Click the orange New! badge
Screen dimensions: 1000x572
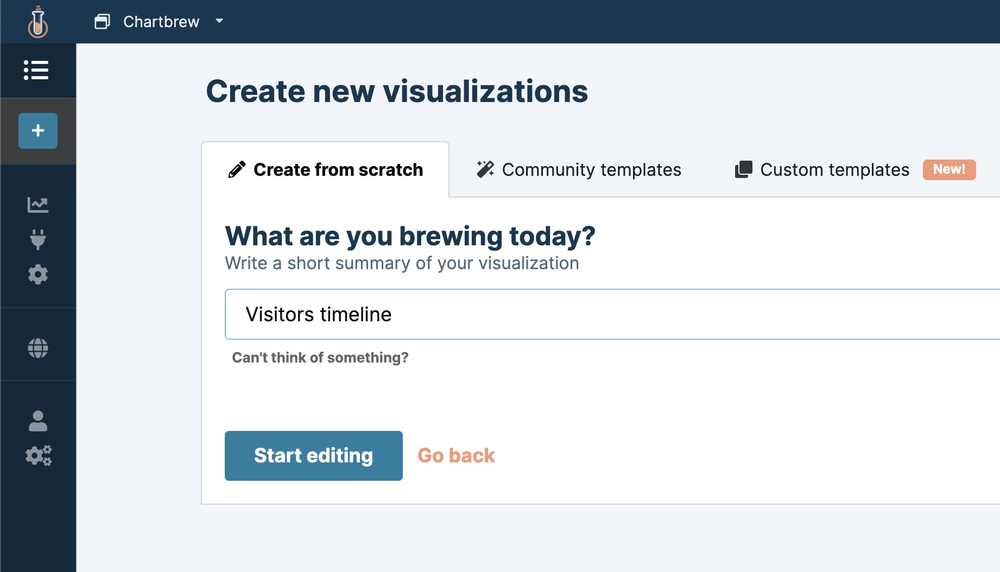pyautogui.click(x=949, y=169)
